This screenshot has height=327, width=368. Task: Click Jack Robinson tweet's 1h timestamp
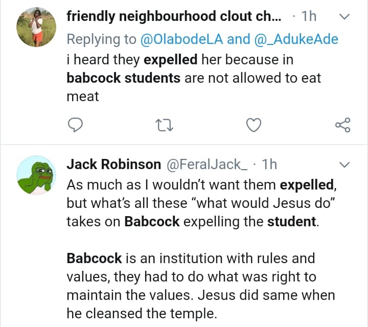point(269,164)
